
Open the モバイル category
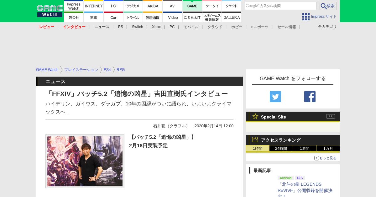pos(191,27)
